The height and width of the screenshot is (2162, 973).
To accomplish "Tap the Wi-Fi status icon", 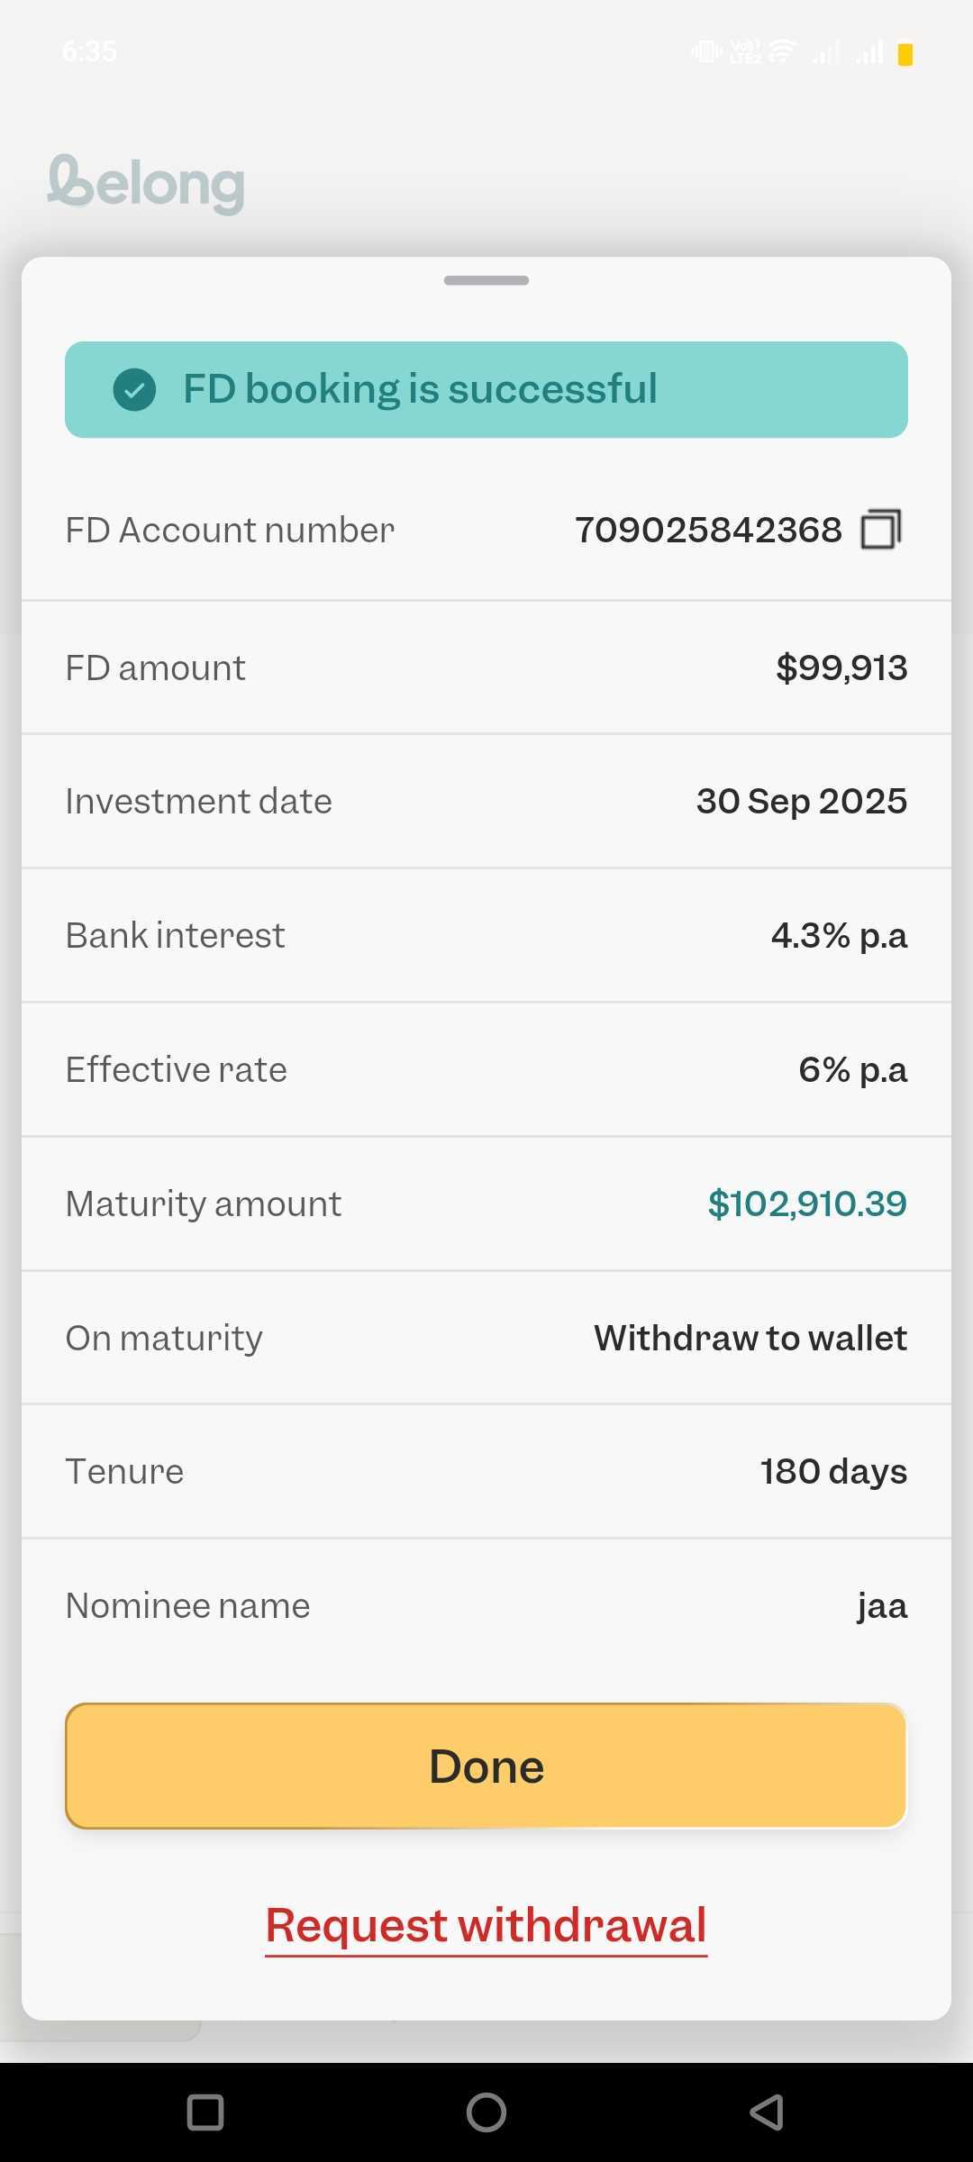I will pyautogui.click(x=783, y=51).
